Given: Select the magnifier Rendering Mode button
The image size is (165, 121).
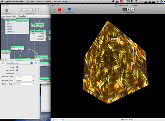Looking at the screenshot, I should pyautogui.click(x=132, y=9).
